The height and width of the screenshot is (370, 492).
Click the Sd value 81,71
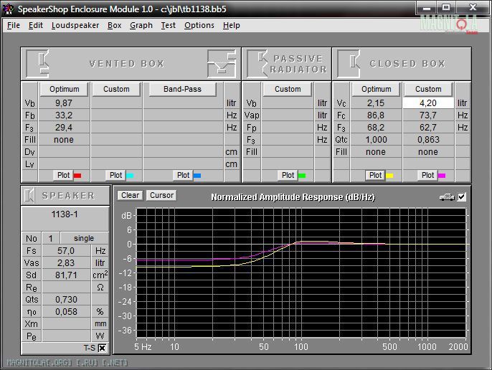[x=66, y=275]
